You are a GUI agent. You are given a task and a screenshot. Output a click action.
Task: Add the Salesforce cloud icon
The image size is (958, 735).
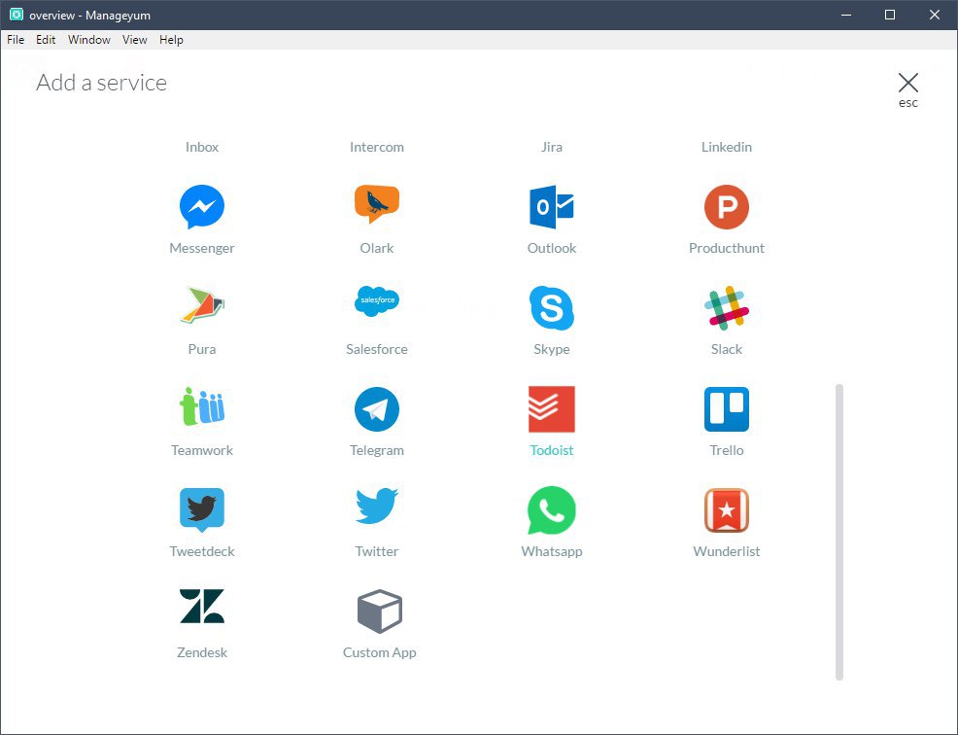(x=377, y=300)
